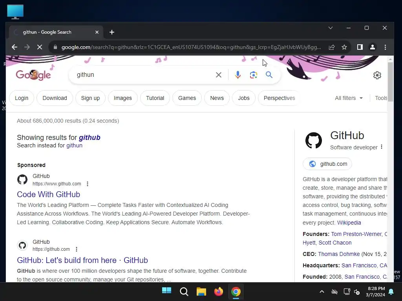Open Tom Preston-Werner founder link
This screenshot has width=402, height=301.
point(356,234)
